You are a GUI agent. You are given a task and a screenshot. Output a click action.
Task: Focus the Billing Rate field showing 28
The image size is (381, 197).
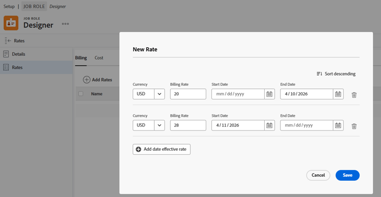(x=188, y=125)
